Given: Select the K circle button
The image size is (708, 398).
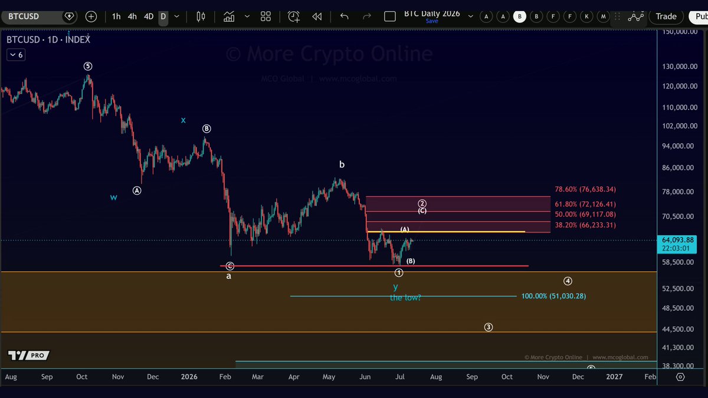Looking at the screenshot, I should [x=586, y=17].
